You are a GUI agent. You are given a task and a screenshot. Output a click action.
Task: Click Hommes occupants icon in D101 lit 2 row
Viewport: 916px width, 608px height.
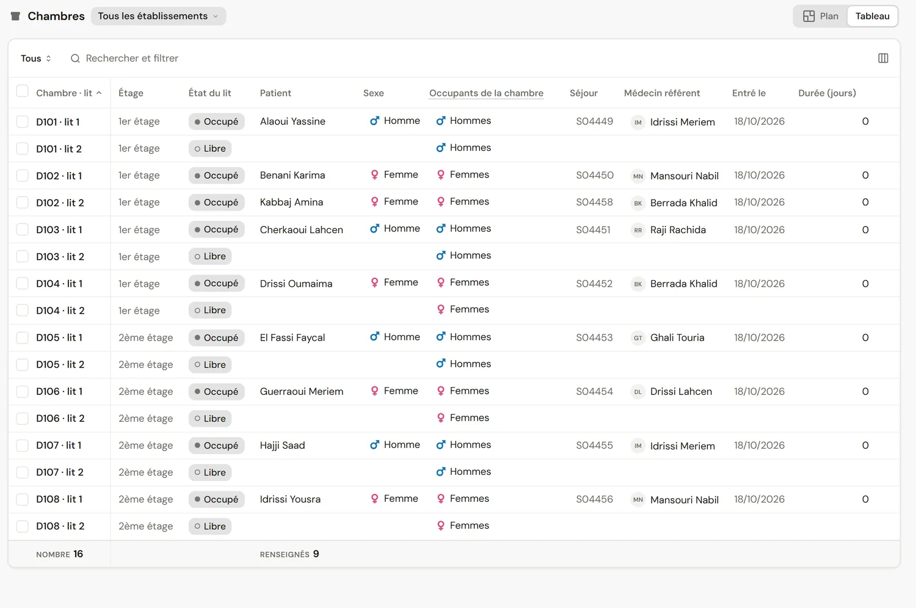coord(440,148)
